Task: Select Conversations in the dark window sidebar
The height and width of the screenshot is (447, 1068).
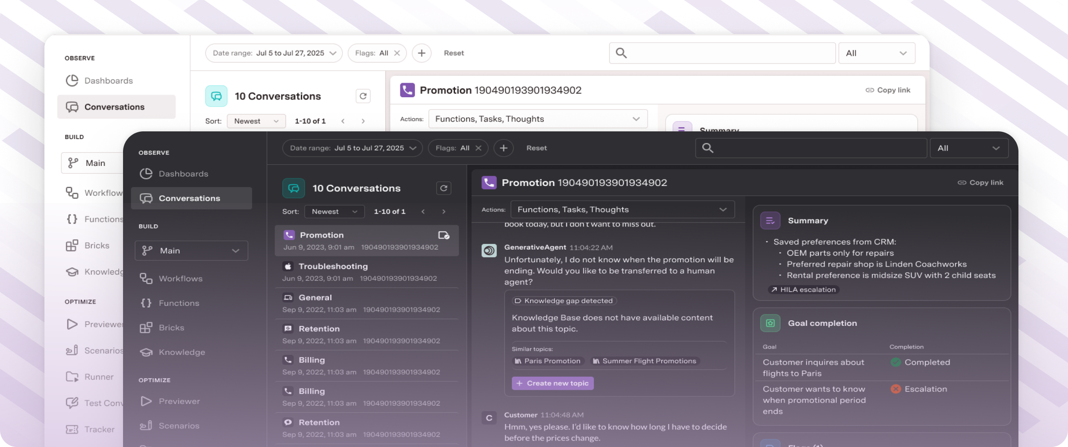Action: pyautogui.click(x=191, y=198)
